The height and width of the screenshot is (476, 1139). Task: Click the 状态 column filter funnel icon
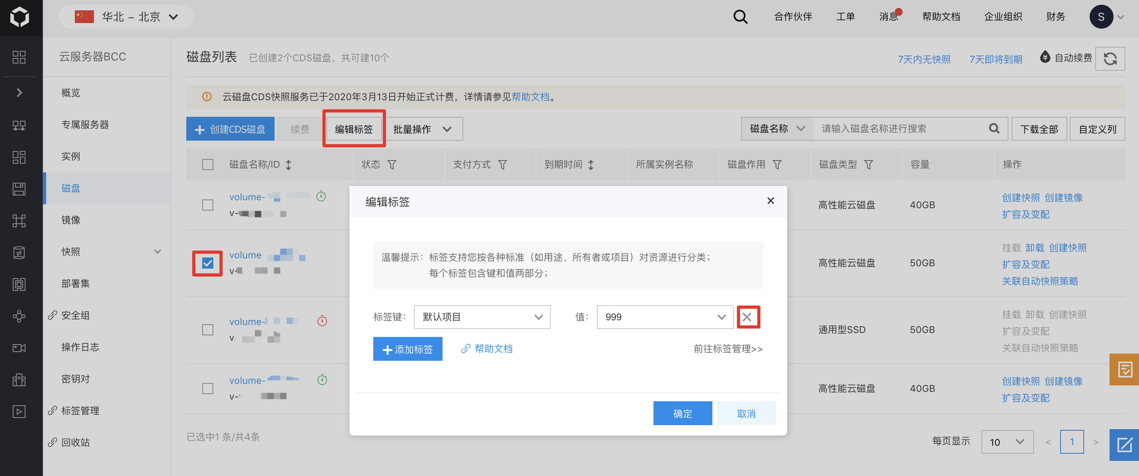click(x=392, y=165)
